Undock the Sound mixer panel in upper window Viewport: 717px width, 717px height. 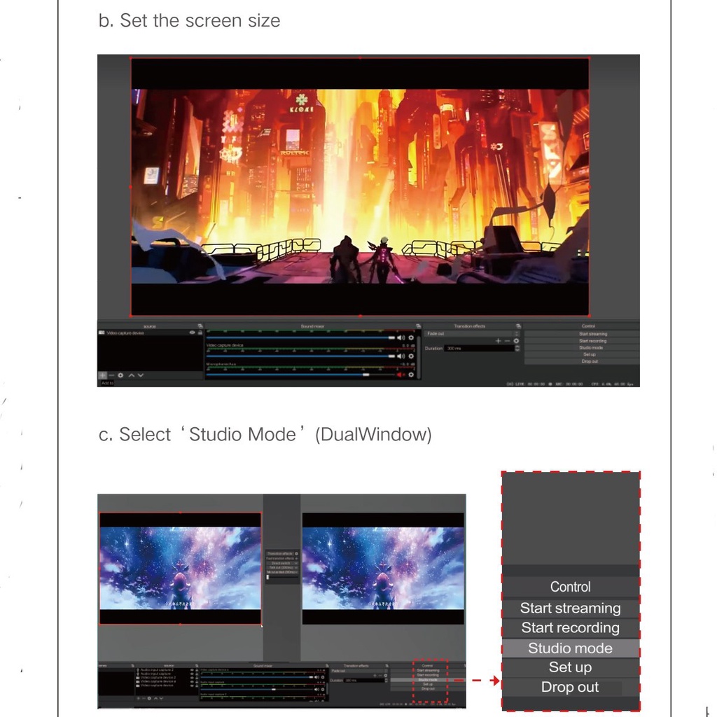417,326
